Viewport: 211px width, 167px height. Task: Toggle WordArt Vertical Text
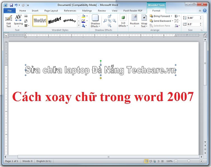tap(26, 21)
